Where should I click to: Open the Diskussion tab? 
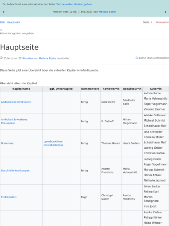[162, 22]
